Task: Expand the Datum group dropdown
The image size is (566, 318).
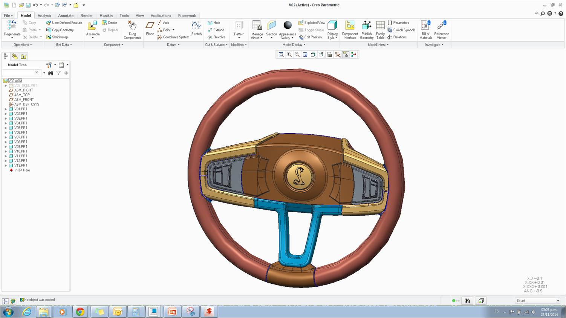Action: coord(173,45)
